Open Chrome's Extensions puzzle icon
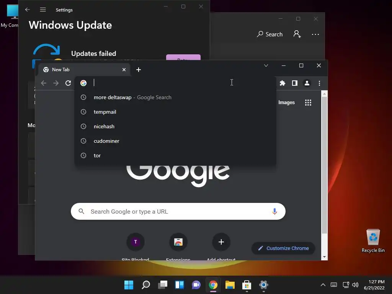Viewport: 392px width, 294px height. [282, 83]
